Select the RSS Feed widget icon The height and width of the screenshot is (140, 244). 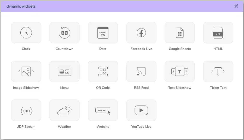(x=141, y=71)
